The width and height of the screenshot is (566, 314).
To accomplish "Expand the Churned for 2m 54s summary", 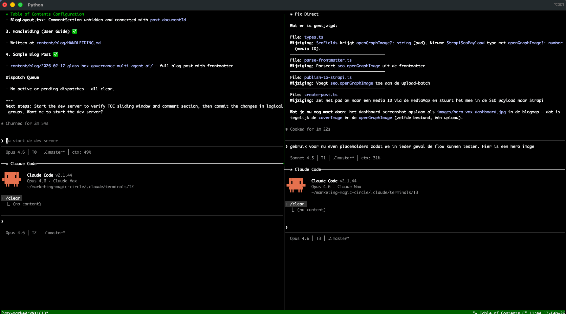I will pos(25,123).
